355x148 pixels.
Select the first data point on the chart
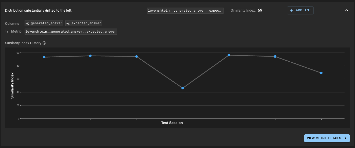point(44,57)
